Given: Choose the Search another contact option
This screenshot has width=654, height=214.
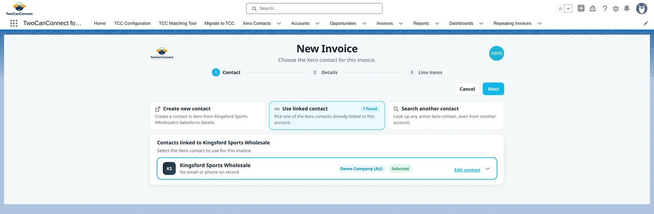Looking at the screenshot, I should [x=446, y=115].
